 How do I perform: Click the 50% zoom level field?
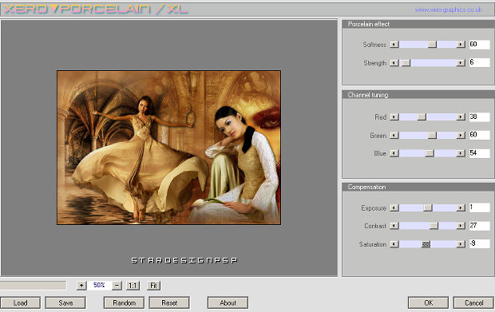pyautogui.click(x=99, y=285)
